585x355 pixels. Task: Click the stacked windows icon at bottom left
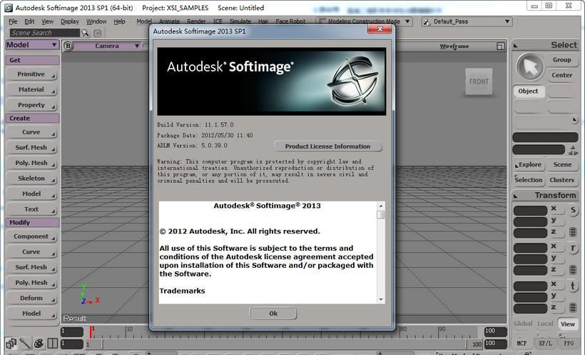(11, 343)
